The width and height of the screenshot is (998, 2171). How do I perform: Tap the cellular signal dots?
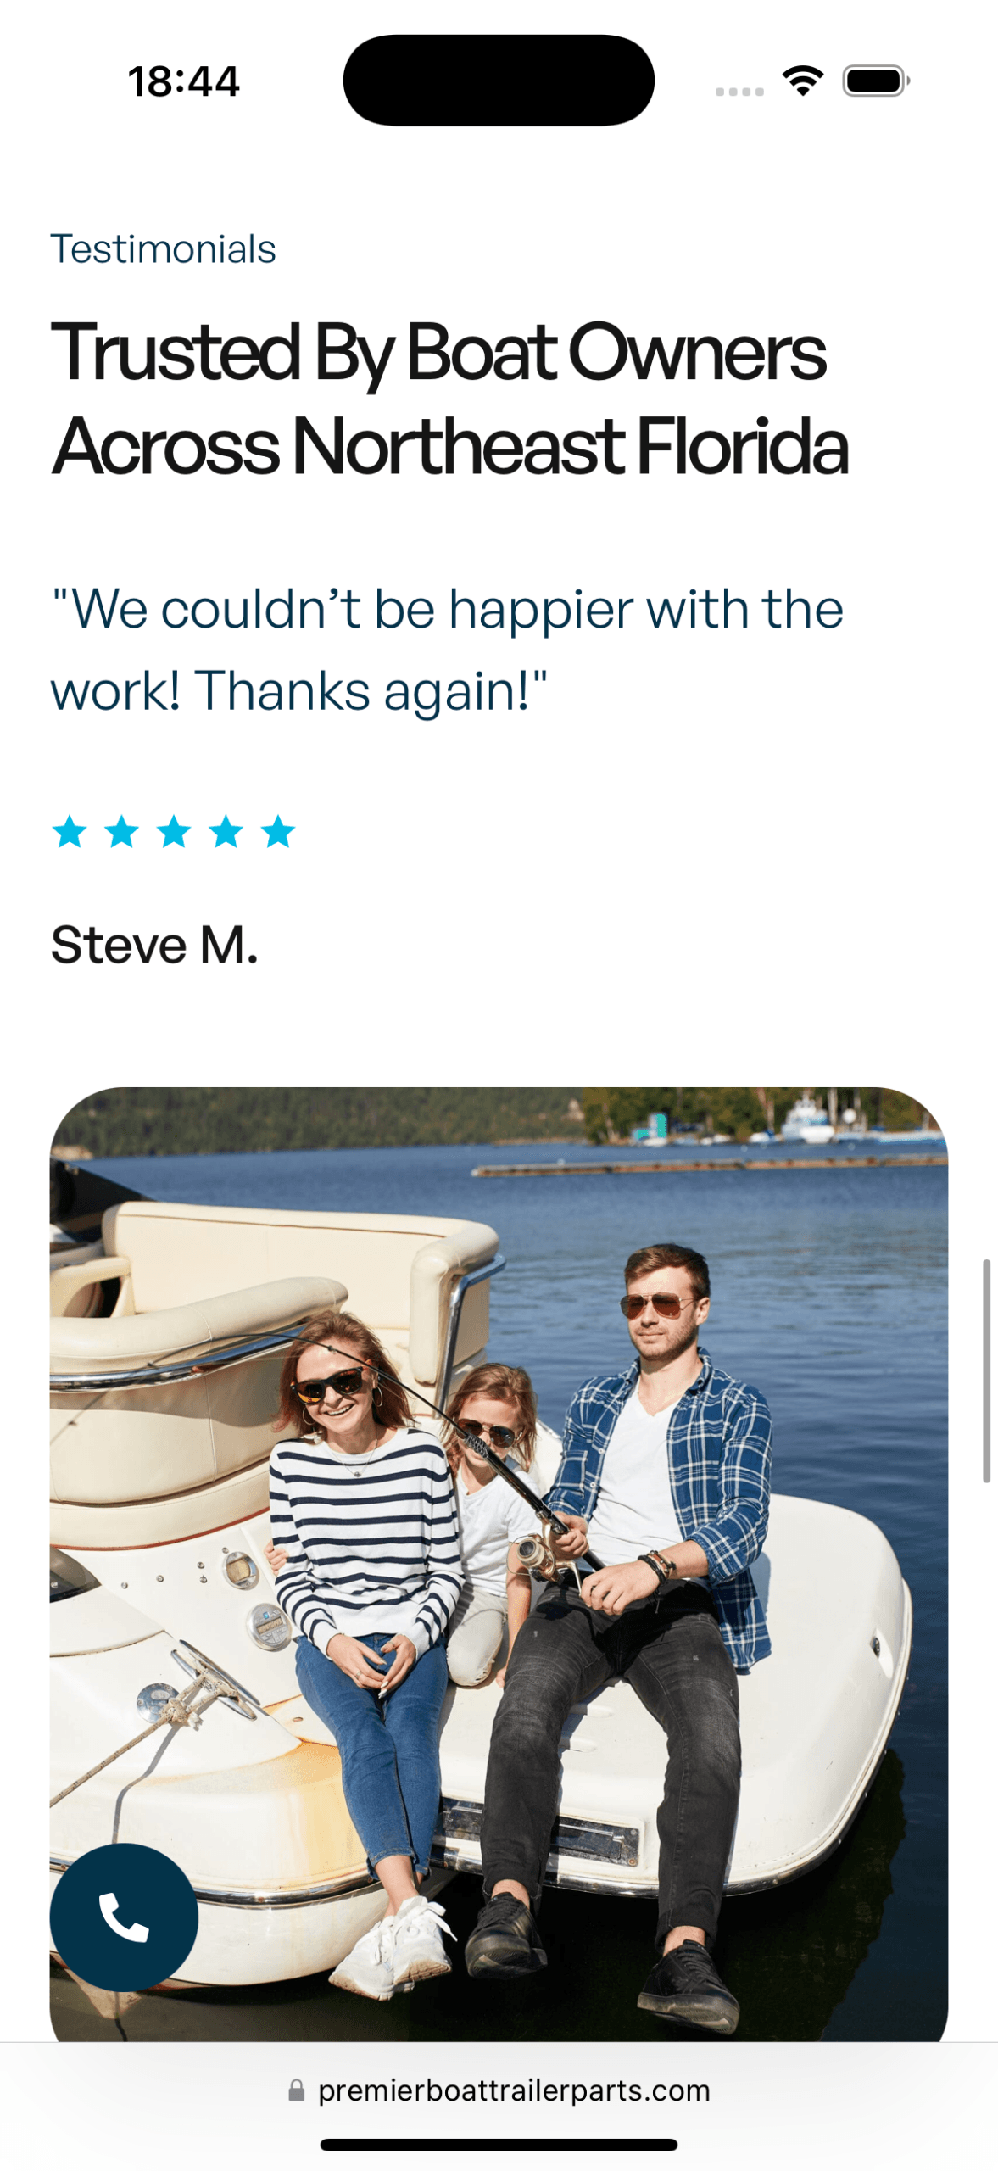739,91
